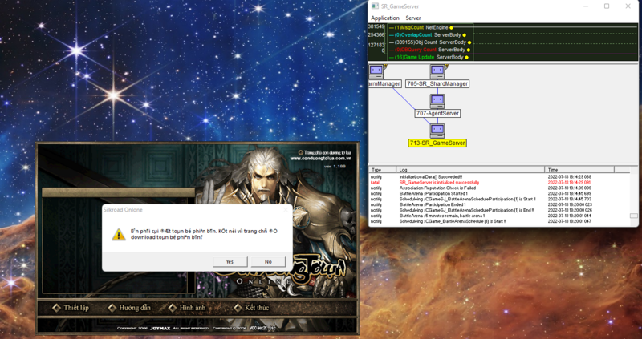Click the (0)OverlapCount ServerBody legend entry
642x339 pixels.
tap(428, 35)
